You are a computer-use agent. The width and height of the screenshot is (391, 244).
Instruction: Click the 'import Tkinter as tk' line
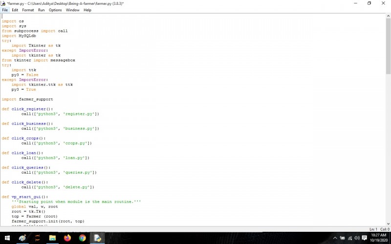[x=36, y=45]
